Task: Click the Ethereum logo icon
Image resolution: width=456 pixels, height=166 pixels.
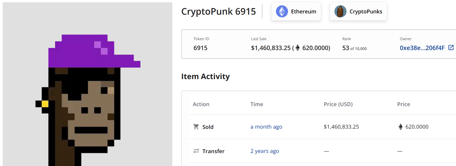Action: click(x=282, y=11)
